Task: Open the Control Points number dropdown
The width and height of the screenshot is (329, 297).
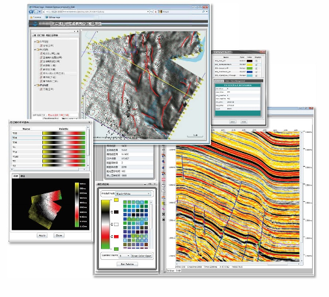Action: (x=124, y=256)
